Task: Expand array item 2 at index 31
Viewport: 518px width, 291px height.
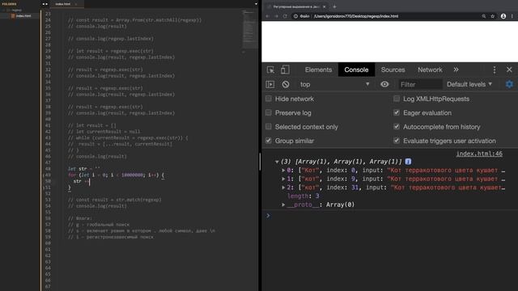Action: (x=283, y=188)
